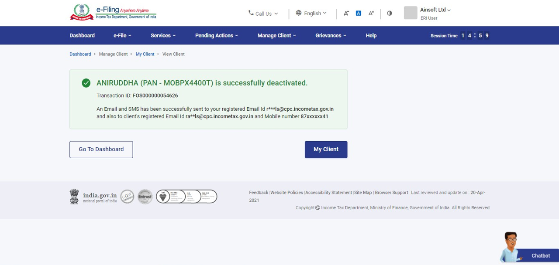The height and width of the screenshot is (265, 559).
Task: Expand the Ainsoft Ltd account menu
Action: click(x=435, y=10)
